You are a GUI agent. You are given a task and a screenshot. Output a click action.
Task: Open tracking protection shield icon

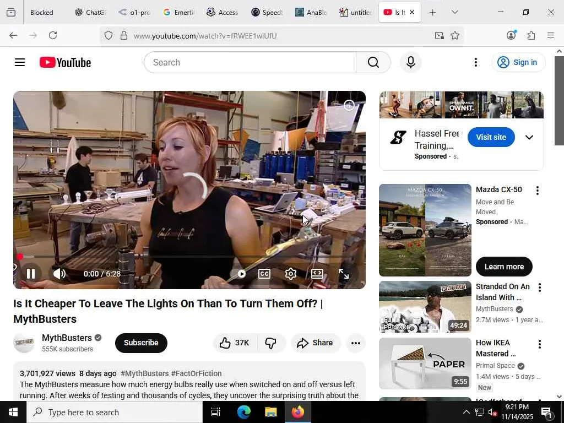coord(109,35)
